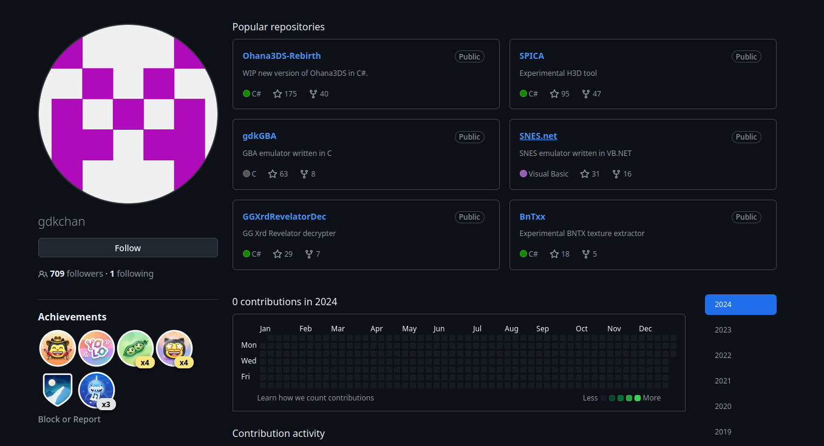
Task: Open the SNES.net repository link
Action: coord(539,136)
